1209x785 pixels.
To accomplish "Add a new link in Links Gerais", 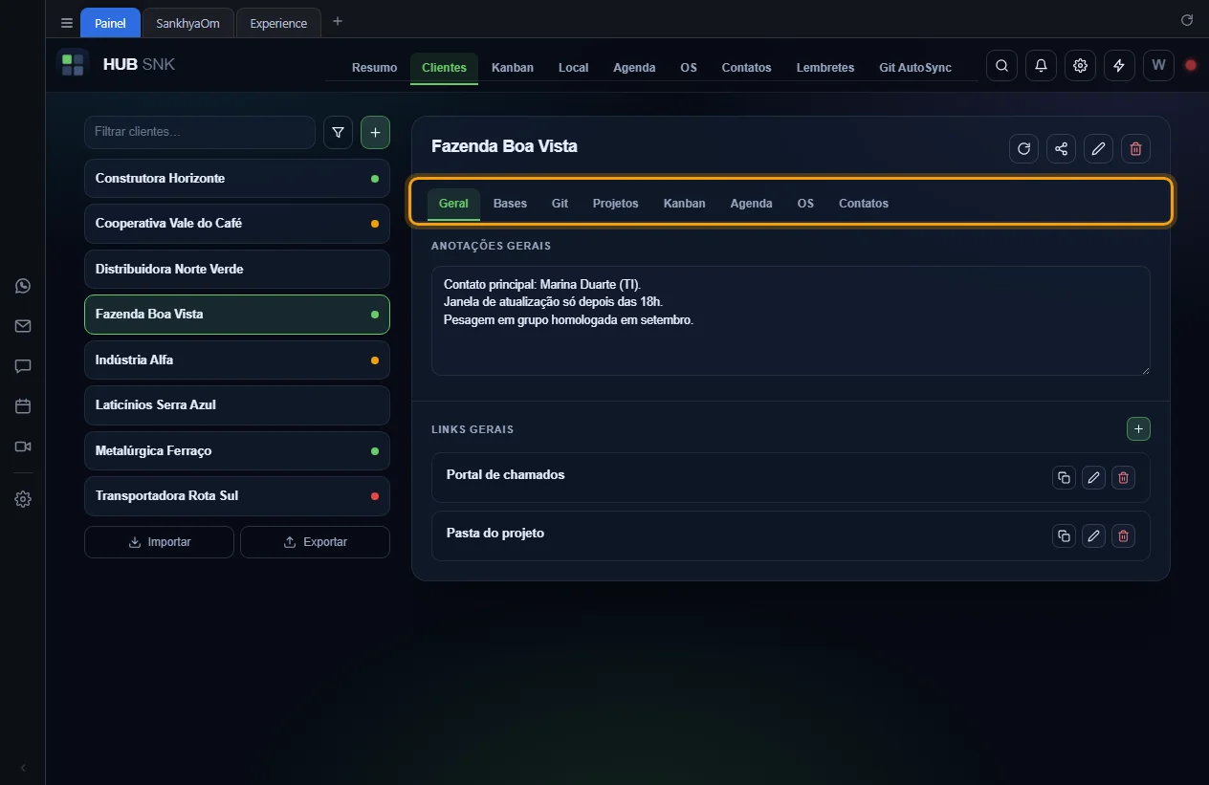I will 1138,429.
